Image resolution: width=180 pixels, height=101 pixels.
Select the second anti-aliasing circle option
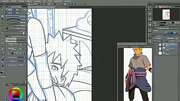click(16, 53)
